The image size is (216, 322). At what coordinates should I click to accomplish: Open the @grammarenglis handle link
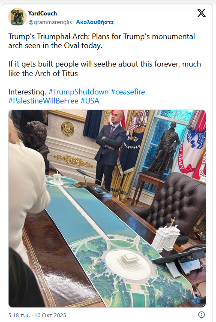coord(50,22)
